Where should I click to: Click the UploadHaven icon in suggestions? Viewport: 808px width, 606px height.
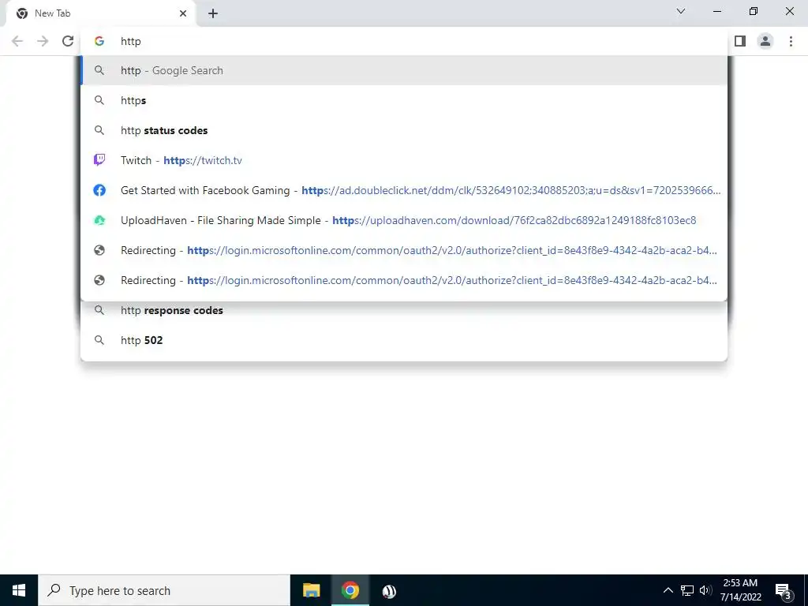pos(99,220)
